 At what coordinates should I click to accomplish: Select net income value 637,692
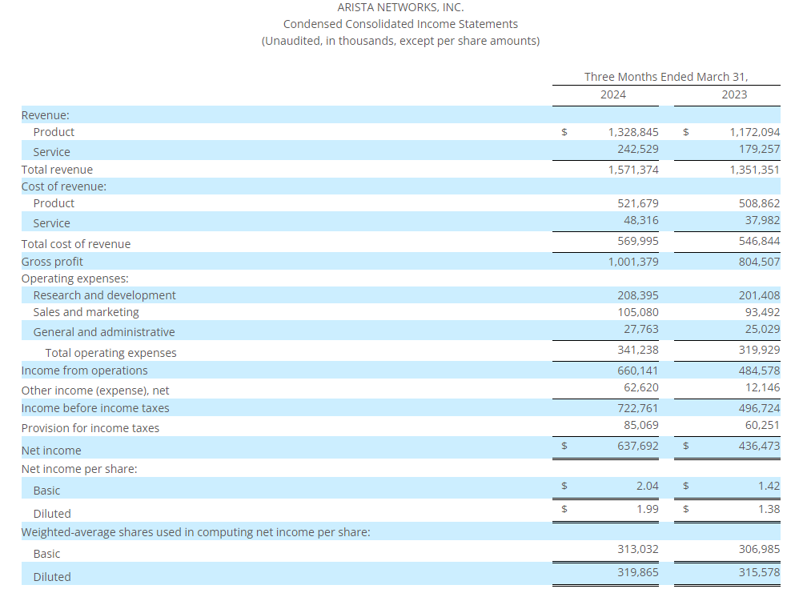coord(638,446)
